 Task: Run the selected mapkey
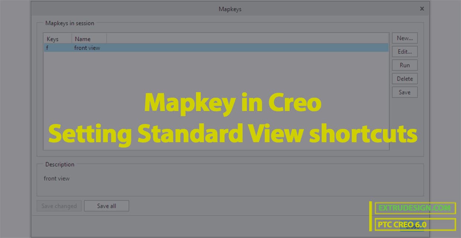click(405, 65)
